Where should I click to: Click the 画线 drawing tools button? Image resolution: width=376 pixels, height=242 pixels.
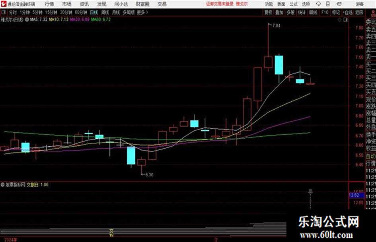click(313, 12)
